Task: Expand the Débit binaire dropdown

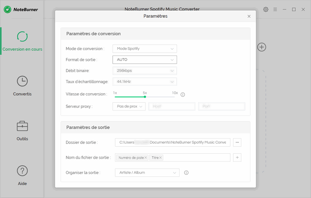Action: coord(145,70)
